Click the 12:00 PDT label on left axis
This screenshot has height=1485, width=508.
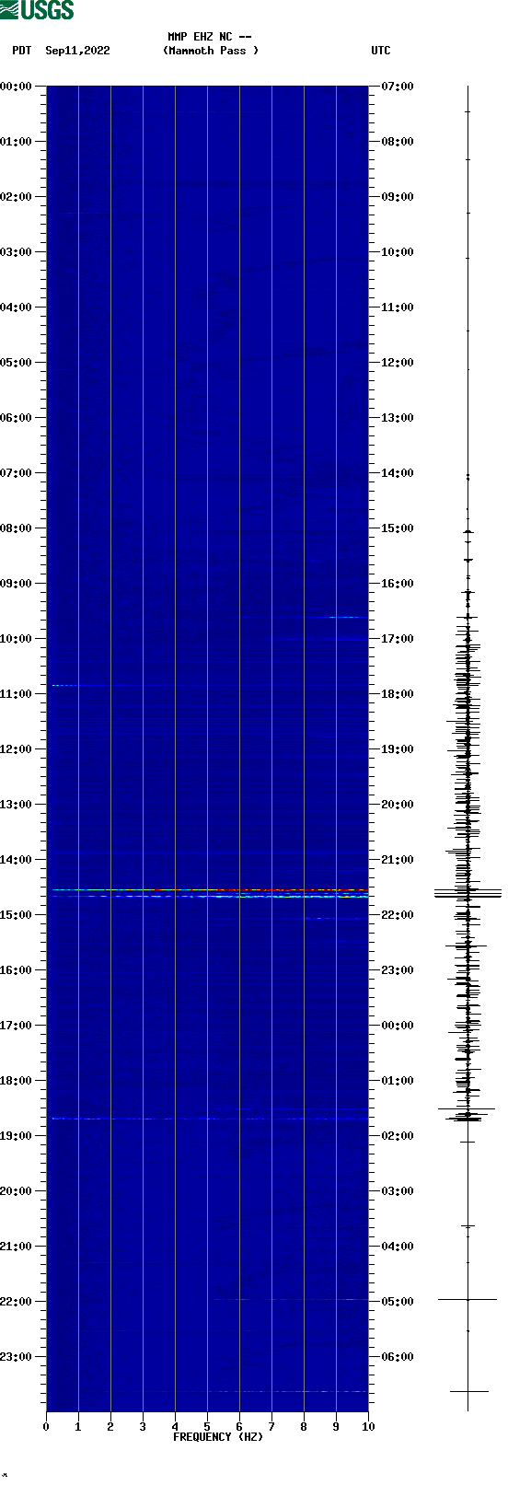[x=16, y=749]
